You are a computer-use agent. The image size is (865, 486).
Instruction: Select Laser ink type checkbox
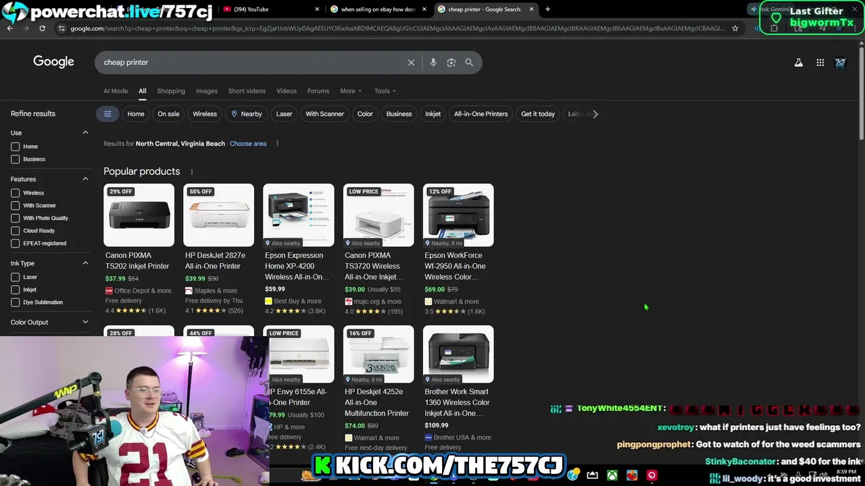(x=15, y=277)
